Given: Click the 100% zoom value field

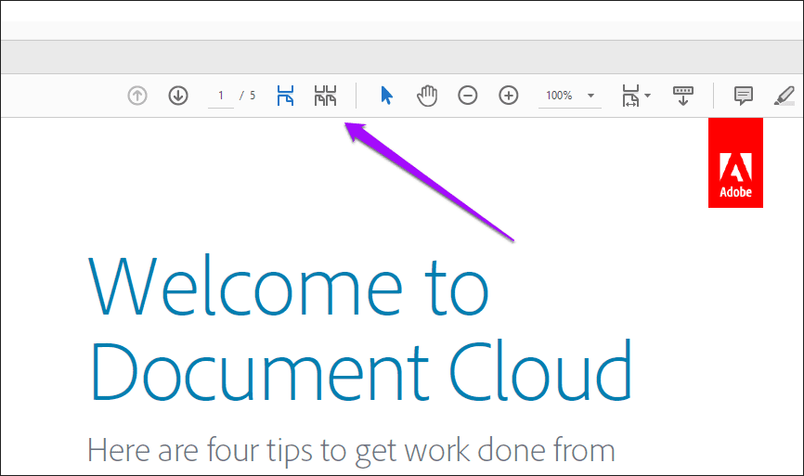Looking at the screenshot, I should 559,96.
